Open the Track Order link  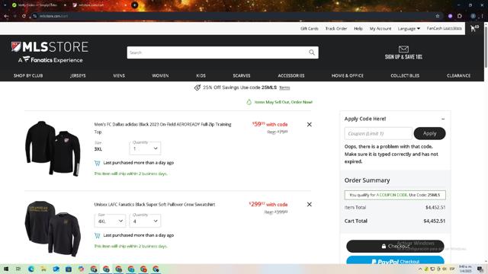point(336,29)
